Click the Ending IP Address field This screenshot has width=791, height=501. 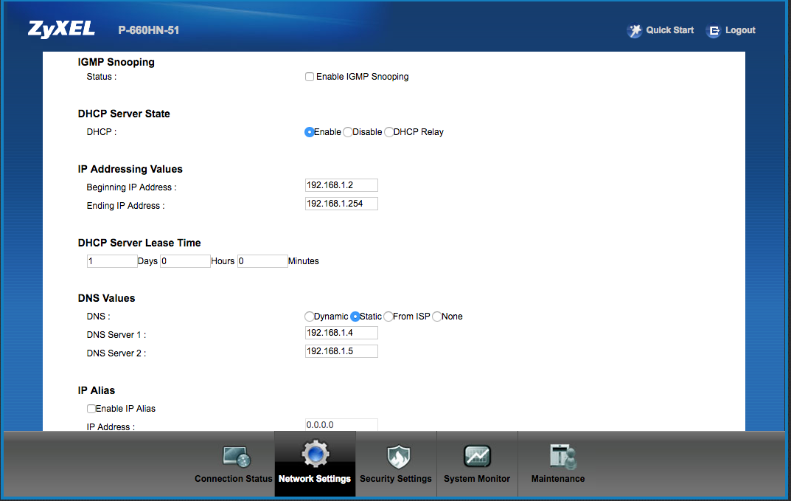click(x=341, y=204)
